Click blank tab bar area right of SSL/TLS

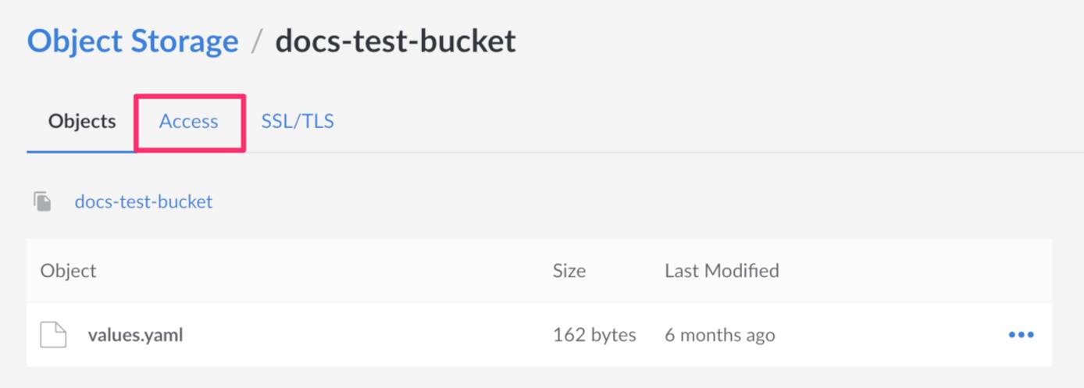[x=664, y=122]
